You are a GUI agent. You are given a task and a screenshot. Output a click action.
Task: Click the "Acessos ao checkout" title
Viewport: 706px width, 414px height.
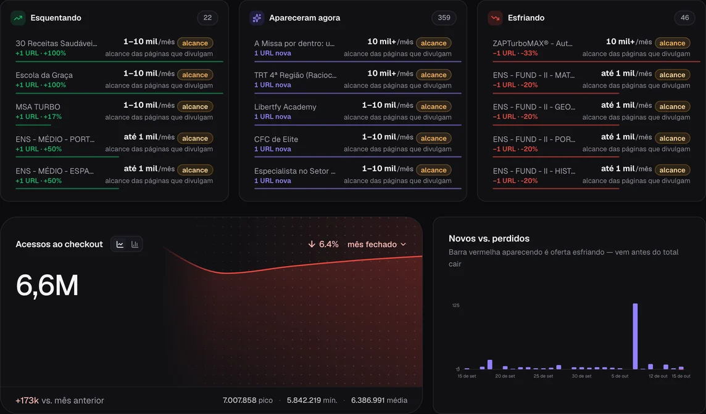59,244
